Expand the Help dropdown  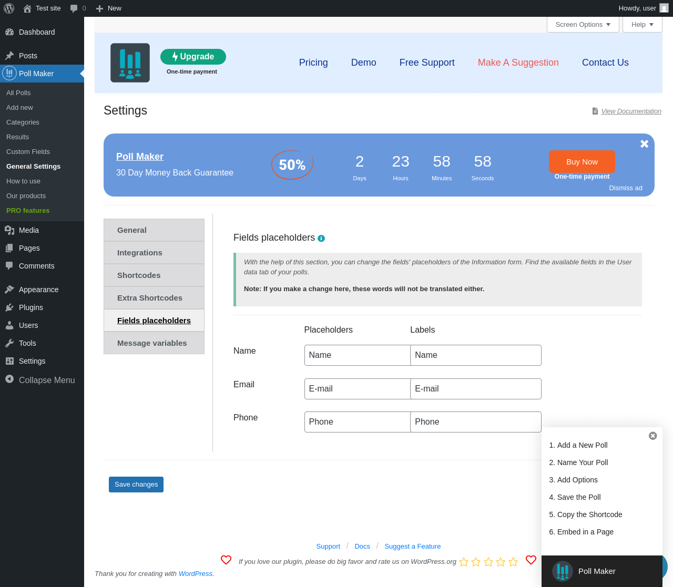pos(643,25)
